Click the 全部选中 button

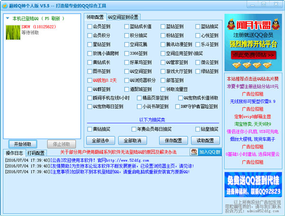click(101, 141)
